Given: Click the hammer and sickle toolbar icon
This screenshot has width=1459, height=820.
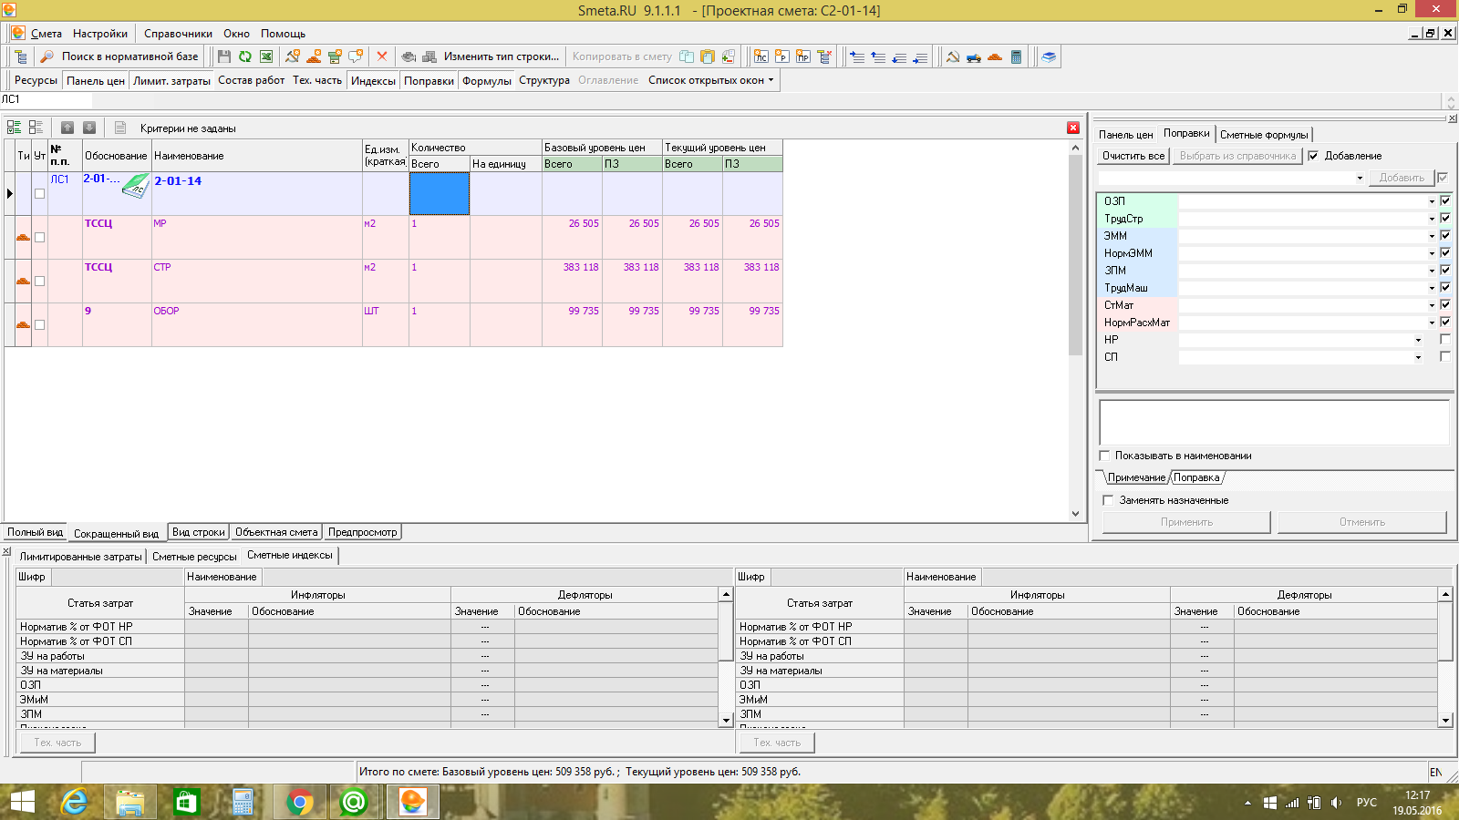Looking at the screenshot, I should pos(953,56).
